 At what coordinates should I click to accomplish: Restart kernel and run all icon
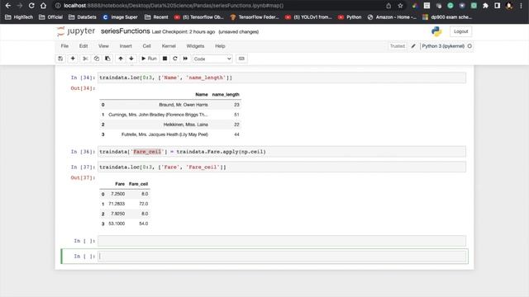(x=185, y=59)
